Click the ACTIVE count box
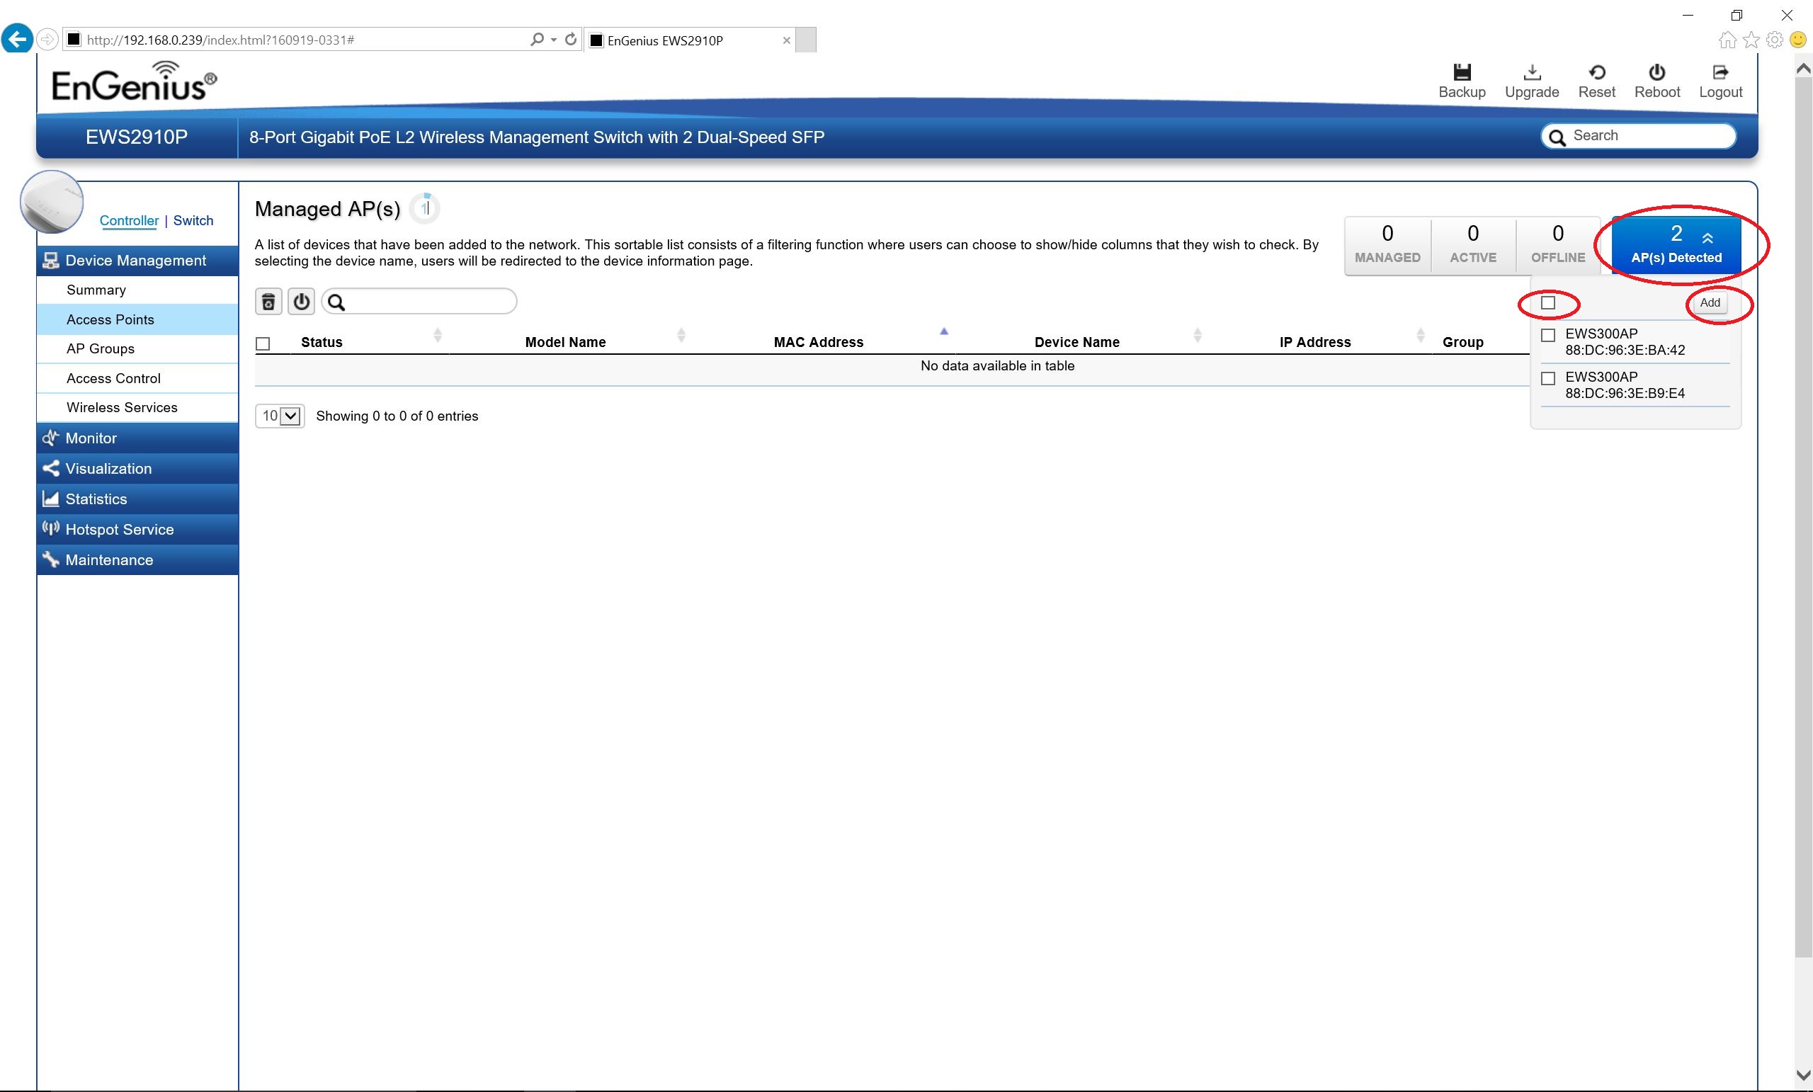This screenshot has width=1813, height=1092. (1473, 245)
